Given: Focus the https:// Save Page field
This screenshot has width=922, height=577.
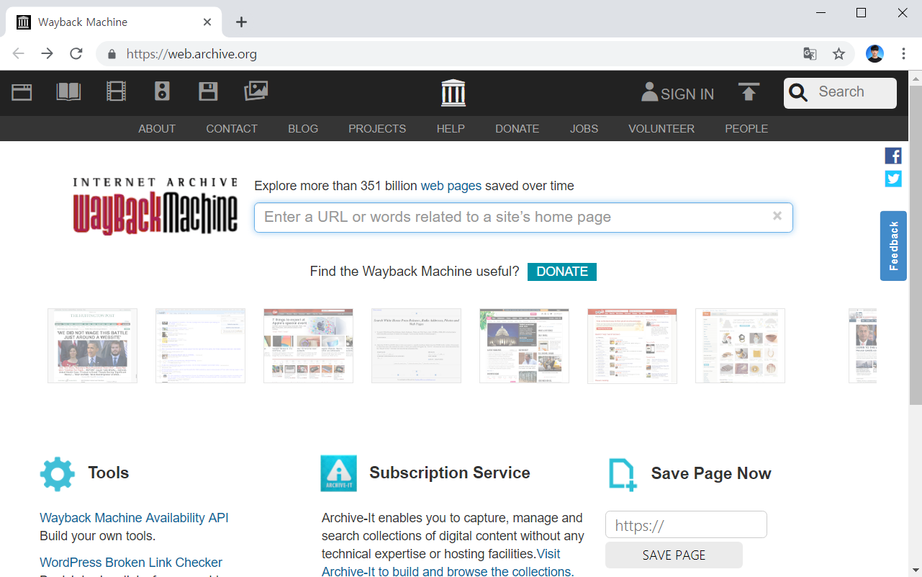Looking at the screenshot, I should coord(686,524).
